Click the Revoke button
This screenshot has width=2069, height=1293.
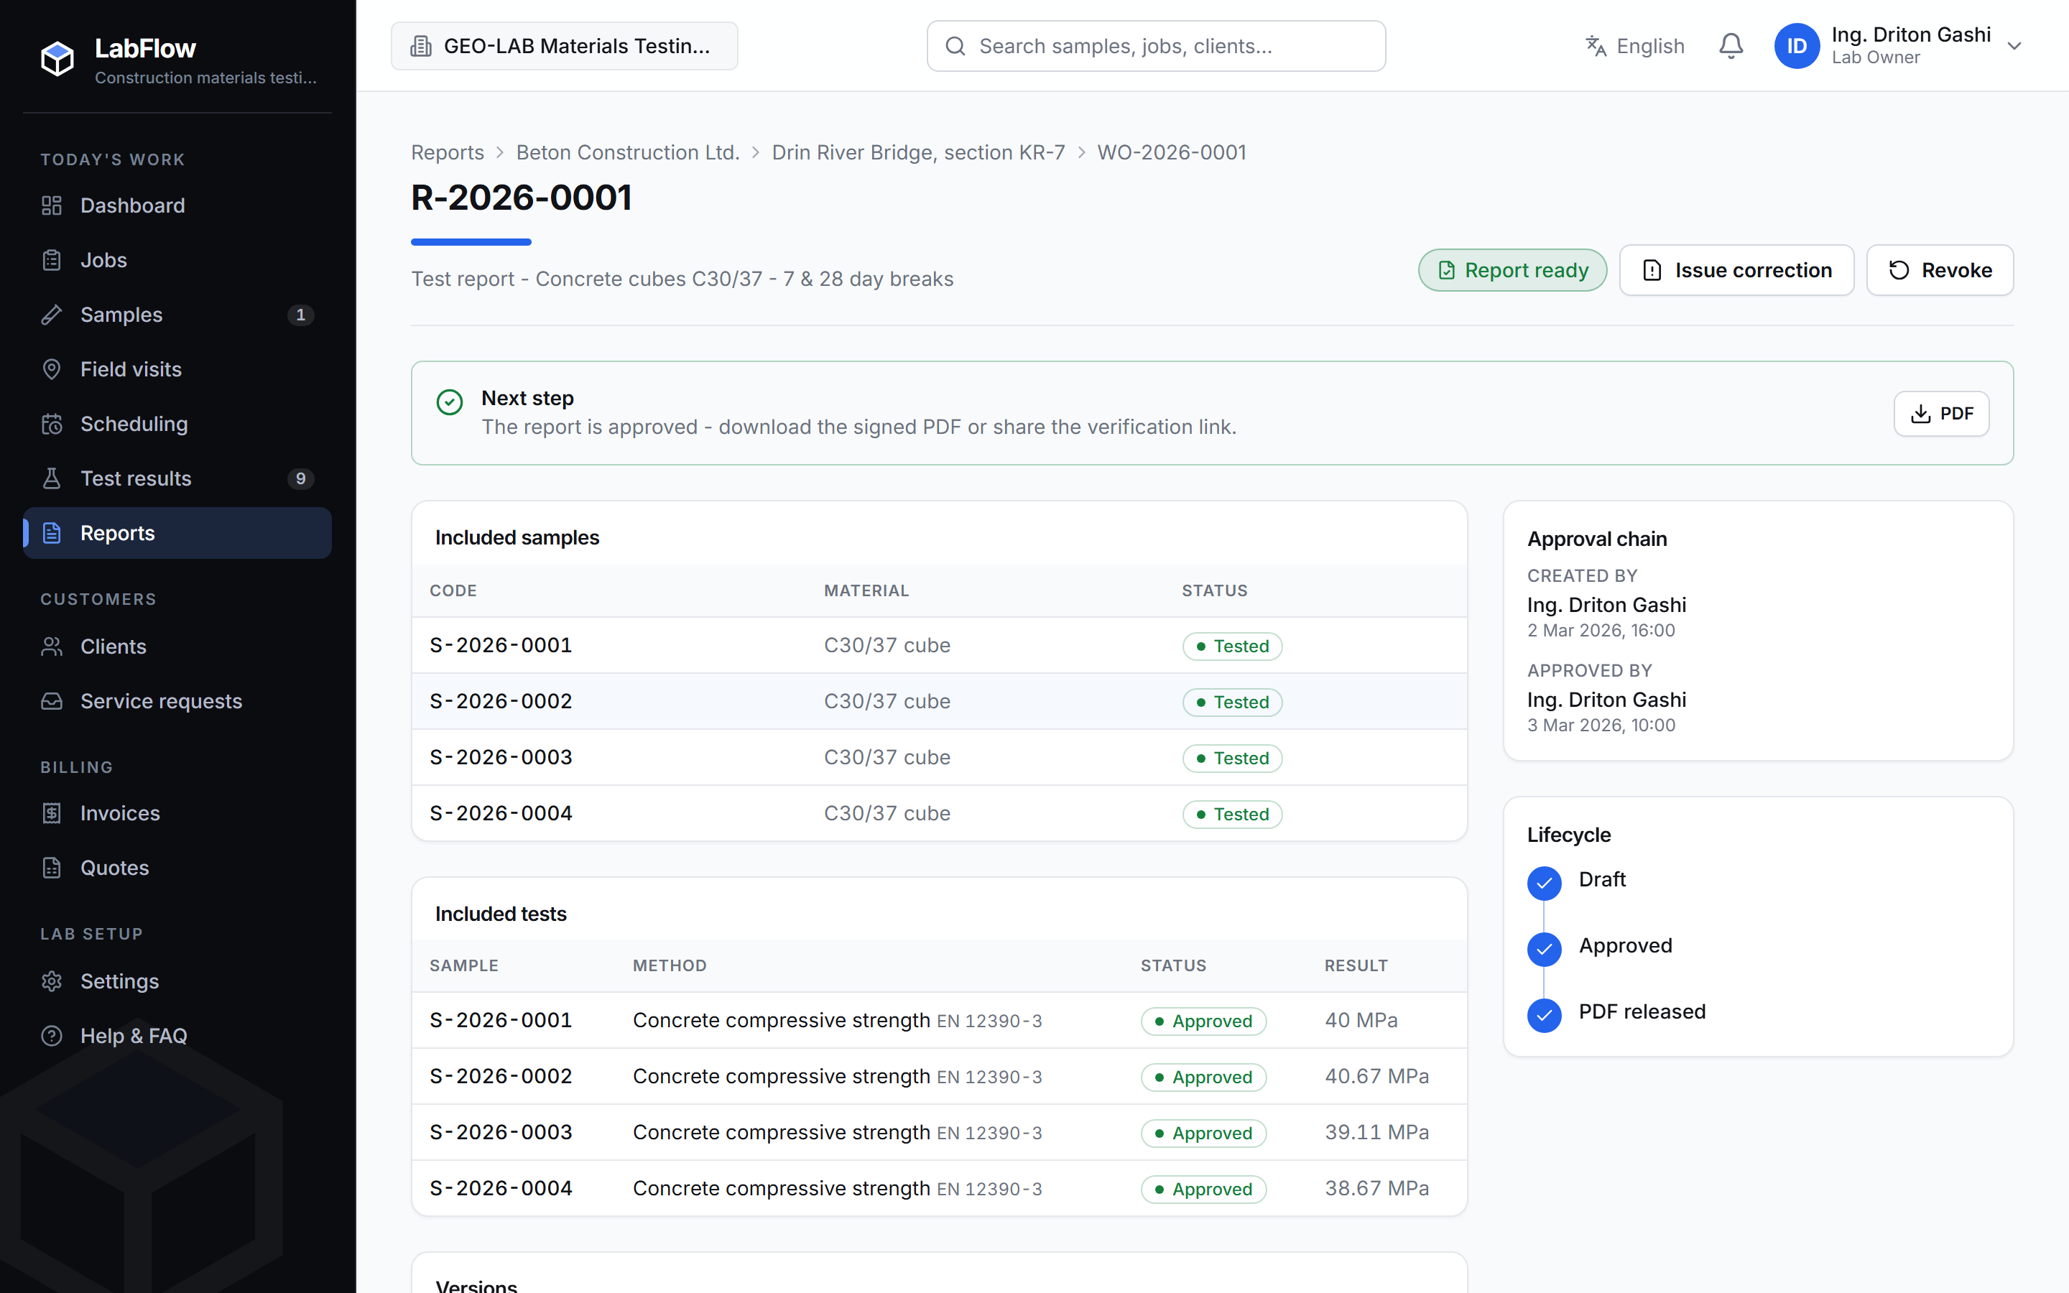(x=1940, y=270)
